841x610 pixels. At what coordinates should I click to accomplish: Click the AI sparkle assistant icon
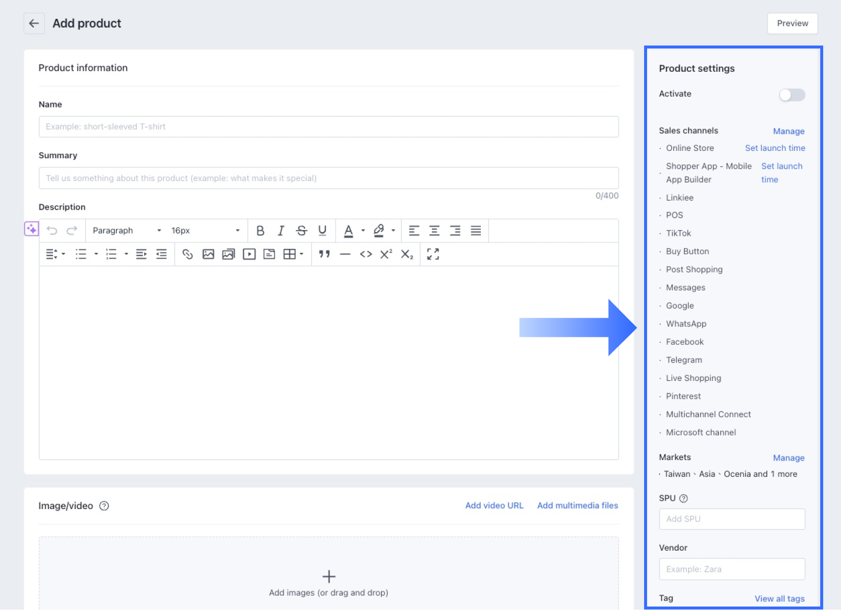pyautogui.click(x=32, y=229)
